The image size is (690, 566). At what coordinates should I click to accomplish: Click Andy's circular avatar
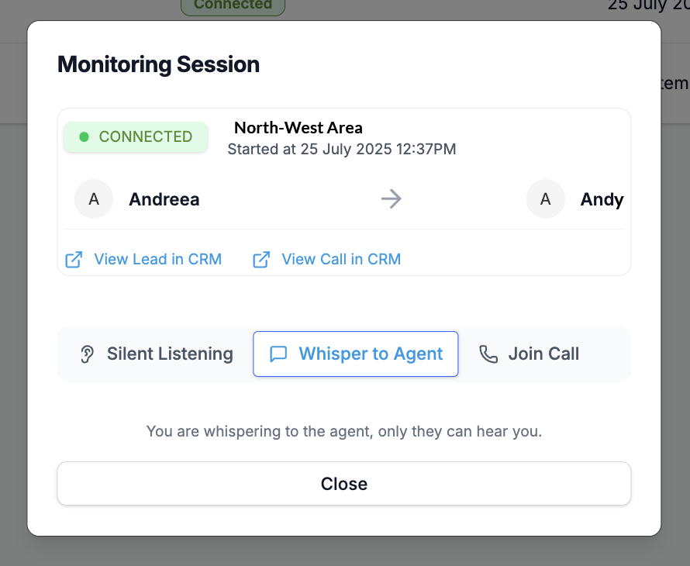pyautogui.click(x=546, y=199)
